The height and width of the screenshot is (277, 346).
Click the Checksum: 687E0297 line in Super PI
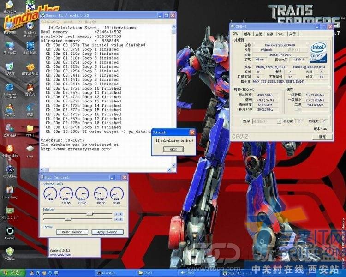[x=63, y=140]
